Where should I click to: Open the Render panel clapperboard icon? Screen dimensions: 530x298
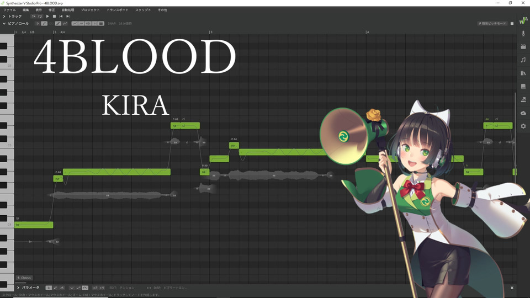pyautogui.click(x=523, y=46)
